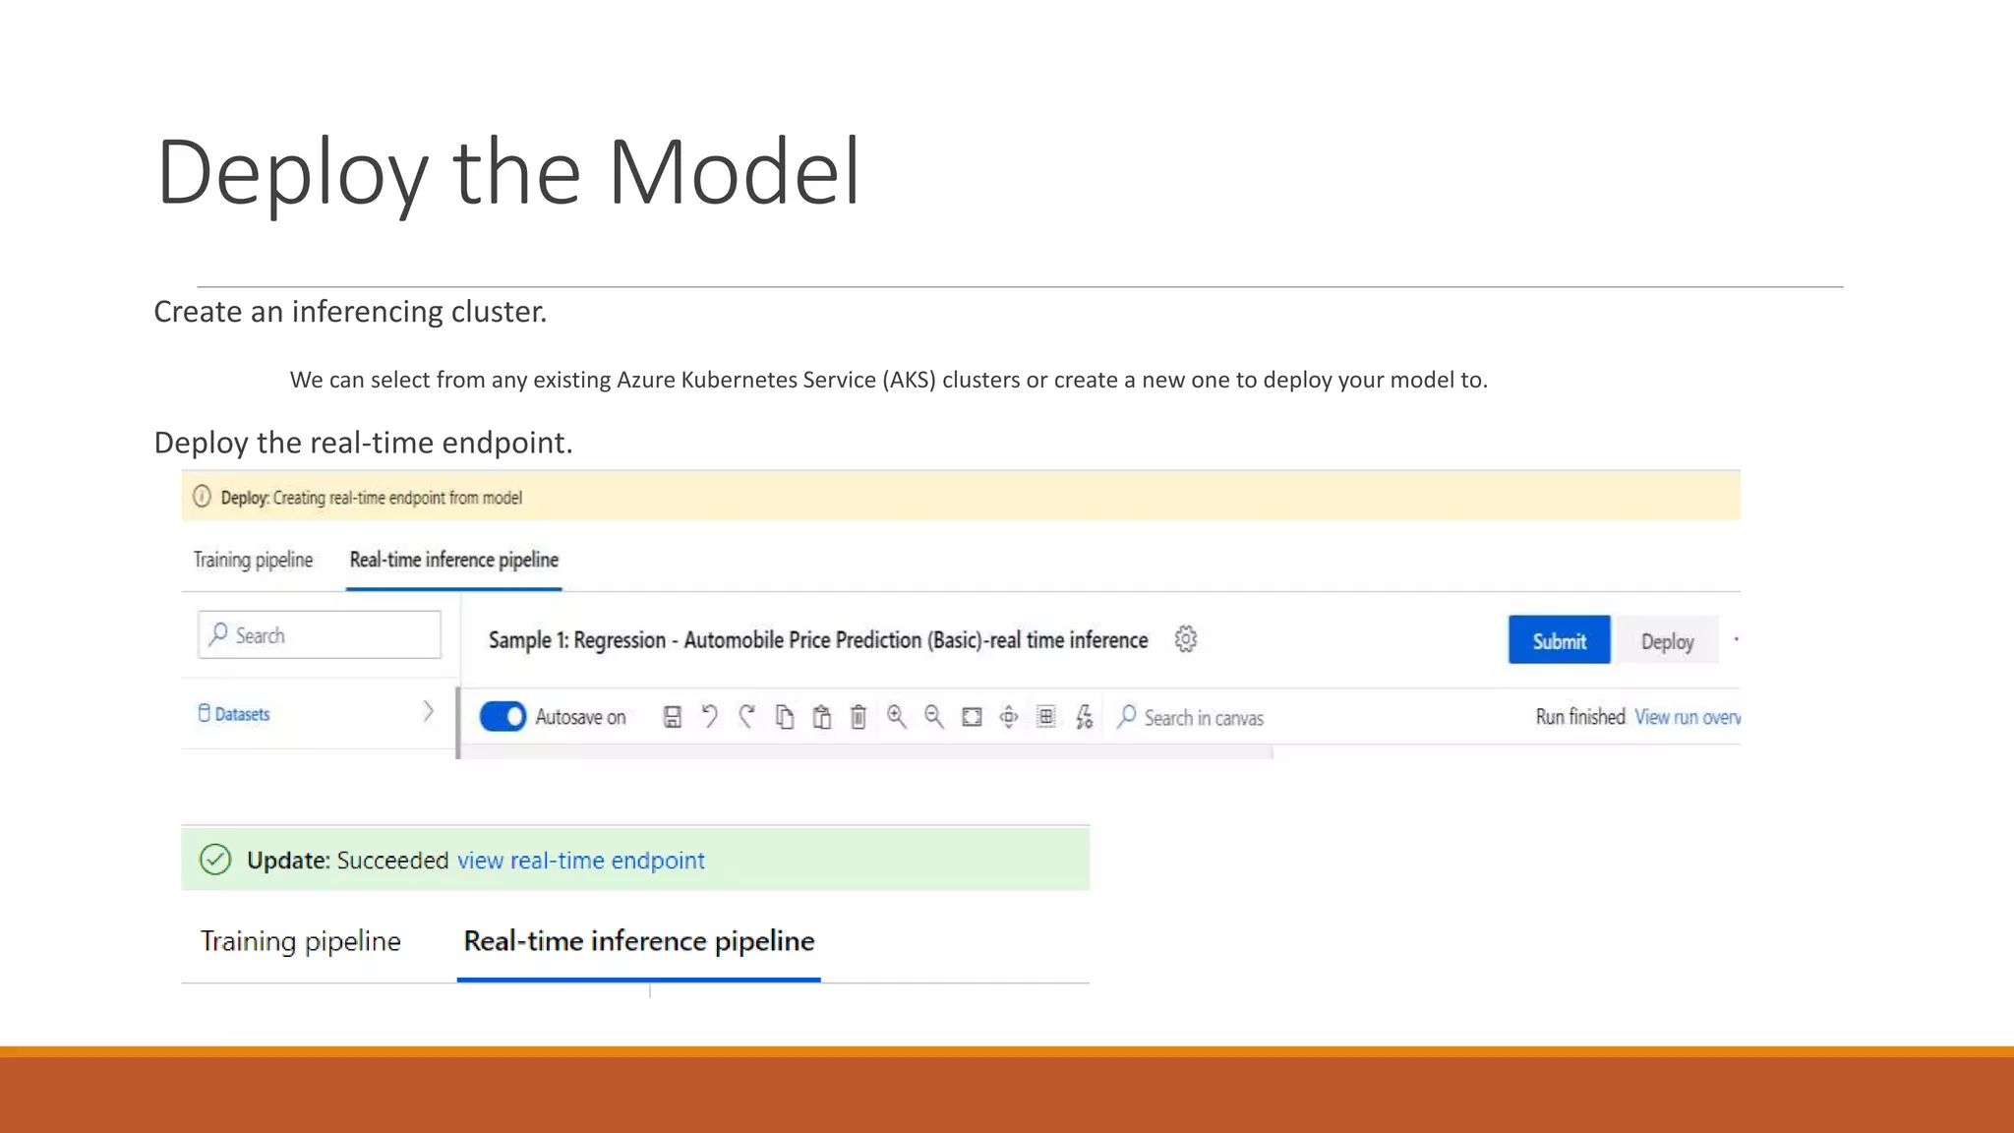The height and width of the screenshot is (1133, 2014).
Task: Click the pan/navigate canvas icon
Action: 1009,717
